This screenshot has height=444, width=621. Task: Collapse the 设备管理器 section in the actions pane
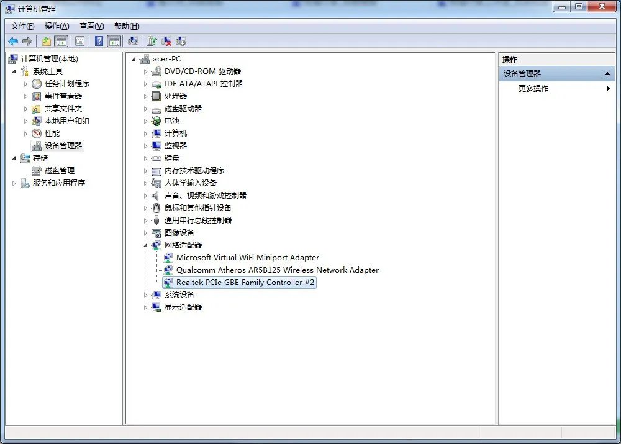point(608,74)
